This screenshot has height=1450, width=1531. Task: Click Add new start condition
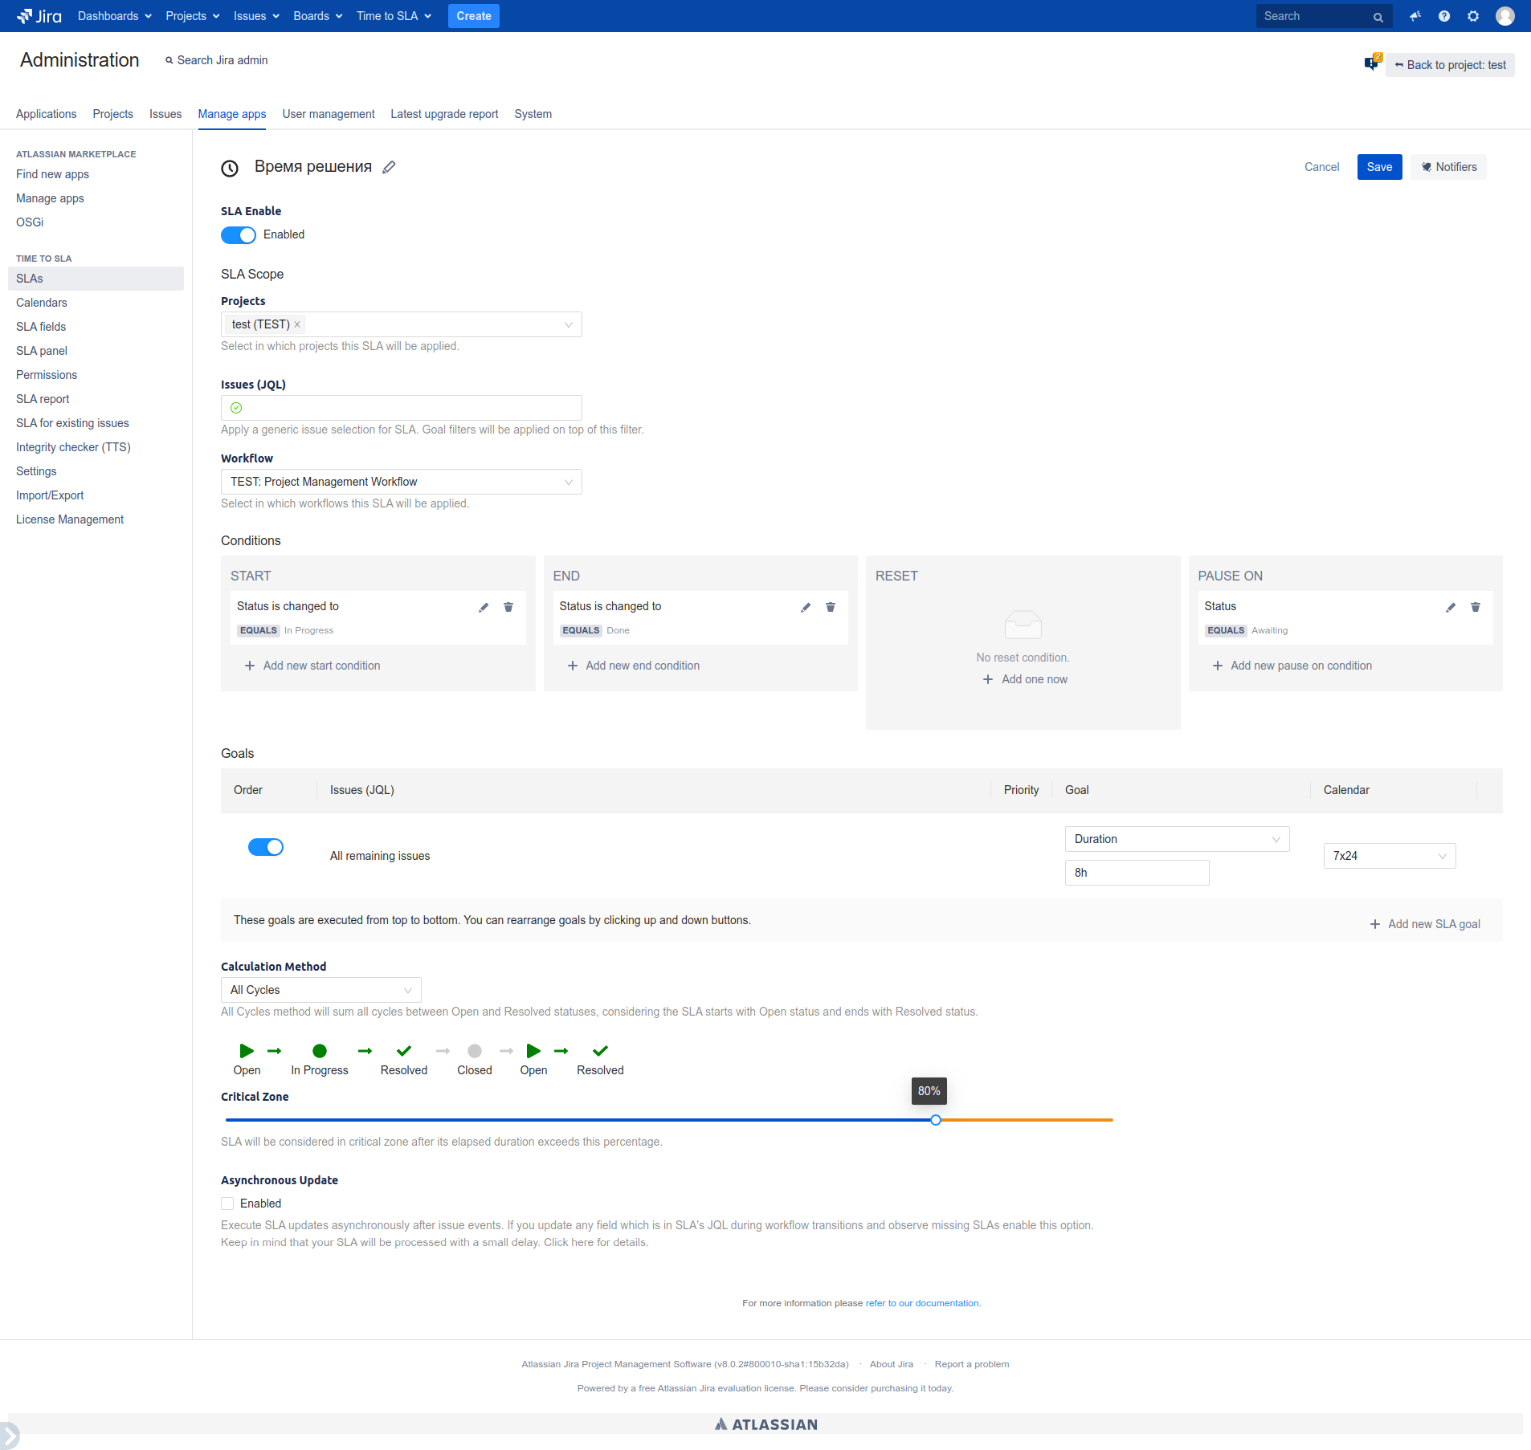tap(313, 666)
